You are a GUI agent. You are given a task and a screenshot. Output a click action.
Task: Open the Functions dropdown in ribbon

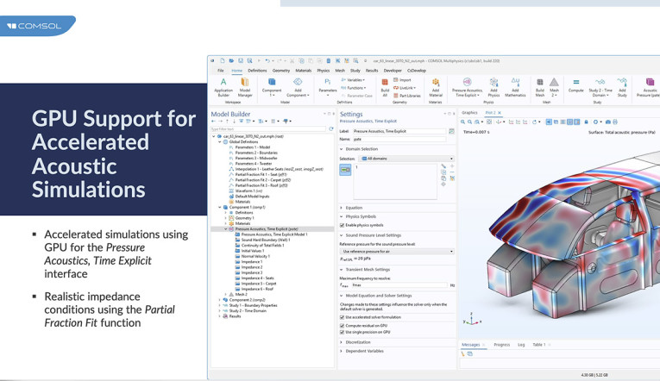click(354, 88)
